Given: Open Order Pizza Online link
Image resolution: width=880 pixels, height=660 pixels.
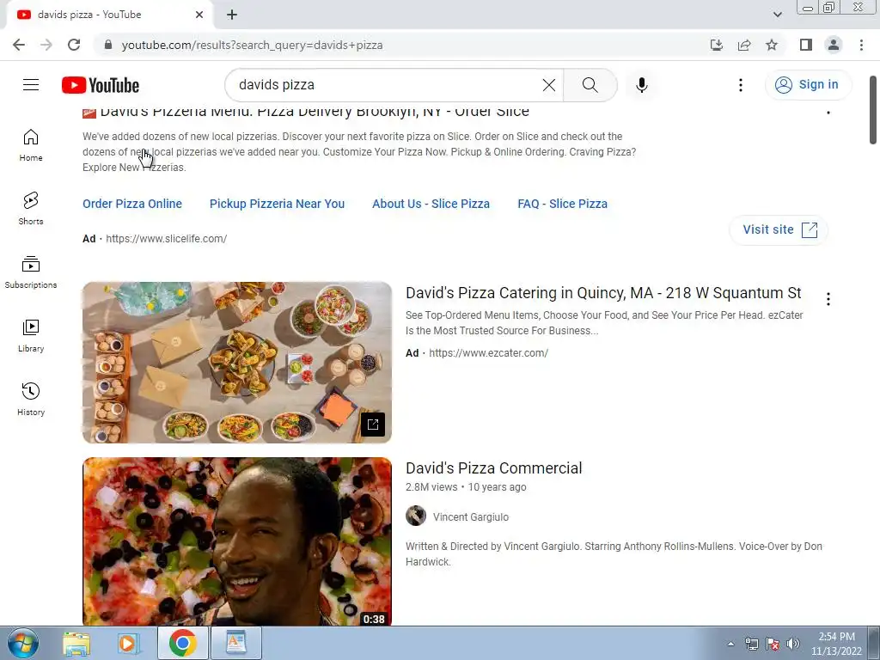Looking at the screenshot, I should point(132,204).
